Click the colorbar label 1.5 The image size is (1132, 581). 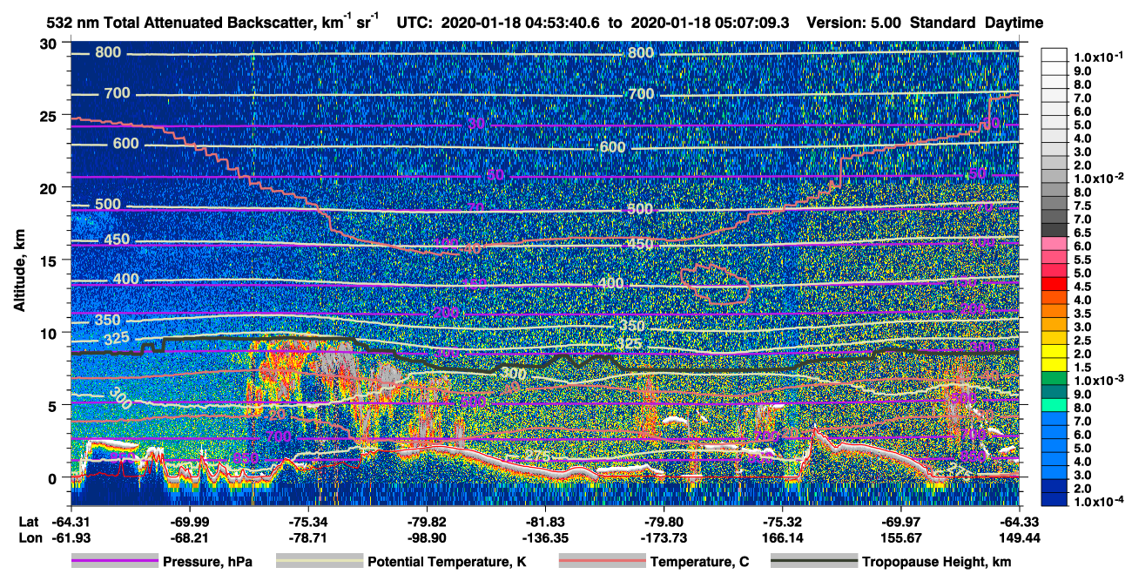(1082, 368)
